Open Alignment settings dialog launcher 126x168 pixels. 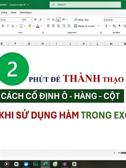coord(101,33)
